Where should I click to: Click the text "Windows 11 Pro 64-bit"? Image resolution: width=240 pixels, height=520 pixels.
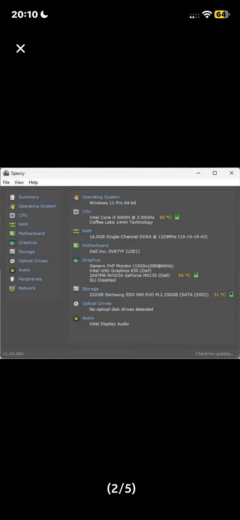[113, 203]
